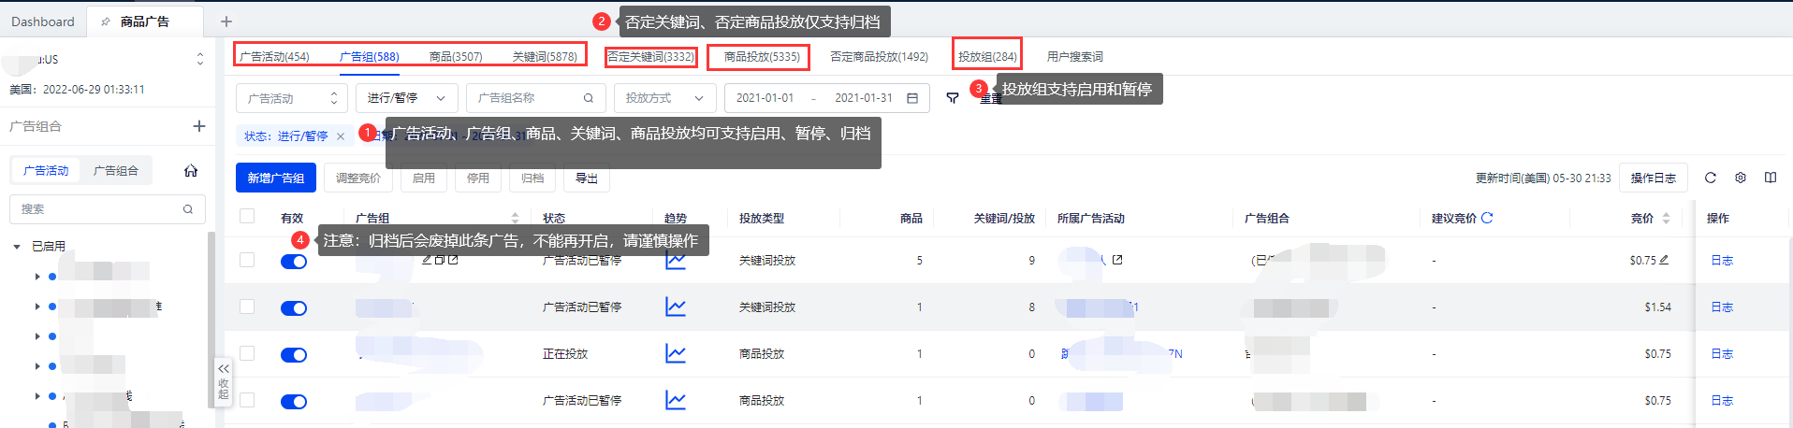Toggle 有效 switch in last row
The width and height of the screenshot is (1793, 428).
[294, 402]
